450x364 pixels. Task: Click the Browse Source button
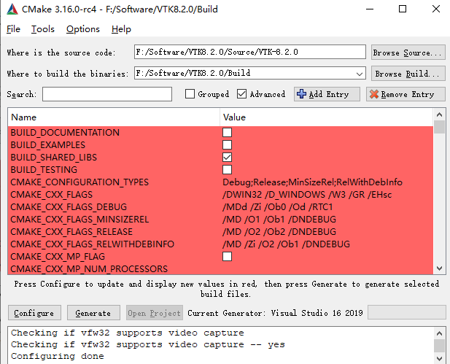coord(408,53)
